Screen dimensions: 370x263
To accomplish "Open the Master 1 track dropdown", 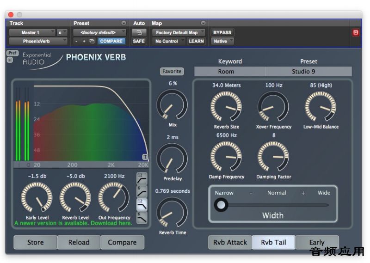I will (x=32, y=32).
